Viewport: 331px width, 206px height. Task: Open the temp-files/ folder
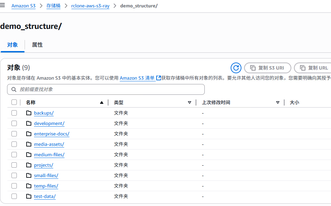[46, 186]
